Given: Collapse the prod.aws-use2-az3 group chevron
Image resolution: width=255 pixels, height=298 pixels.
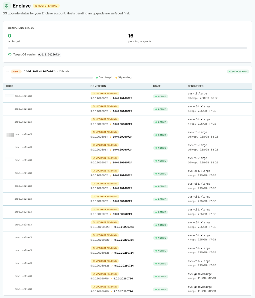Looking at the screenshot, I should pos(7,72).
